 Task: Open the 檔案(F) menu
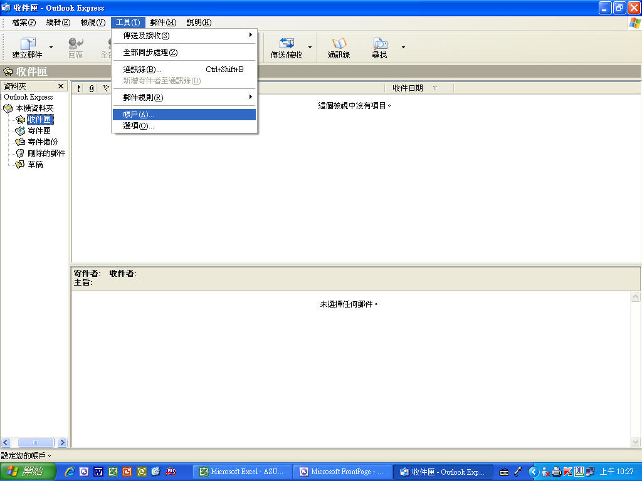pyautogui.click(x=24, y=23)
